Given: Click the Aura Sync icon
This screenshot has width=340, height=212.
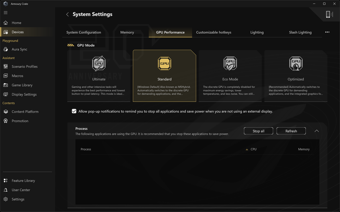Looking at the screenshot, I should [6, 49].
